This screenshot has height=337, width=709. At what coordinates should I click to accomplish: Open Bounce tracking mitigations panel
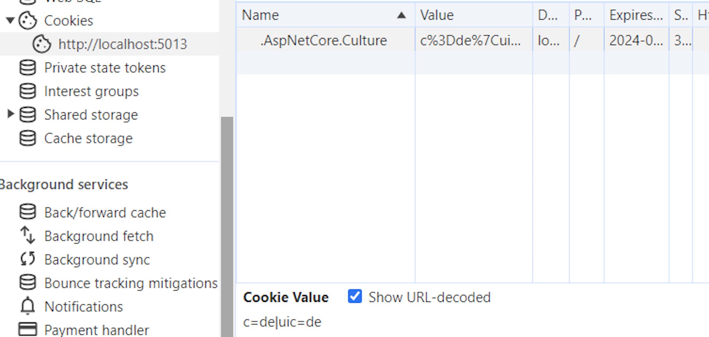pyautogui.click(x=130, y=283)
